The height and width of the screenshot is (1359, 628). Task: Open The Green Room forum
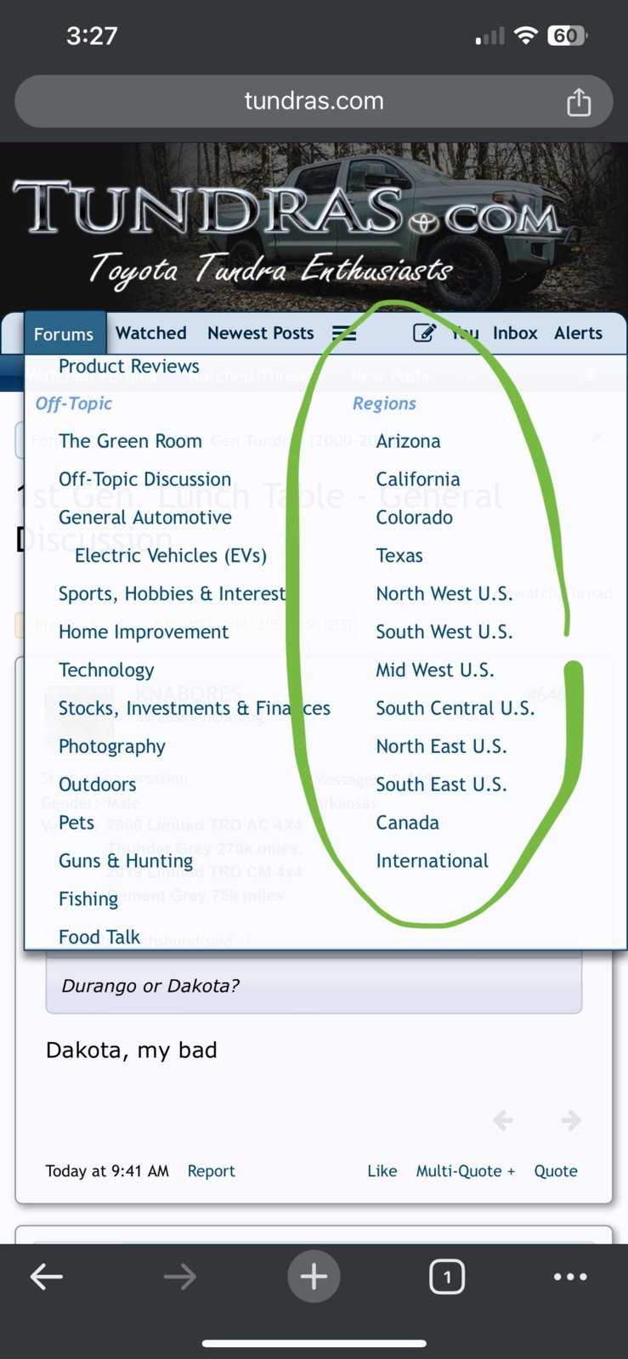(x=130, y=441)
